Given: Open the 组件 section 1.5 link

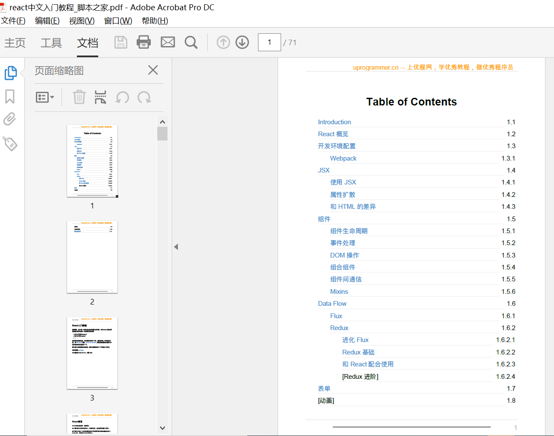Looking at the screenshot, I should coord(324,219).
